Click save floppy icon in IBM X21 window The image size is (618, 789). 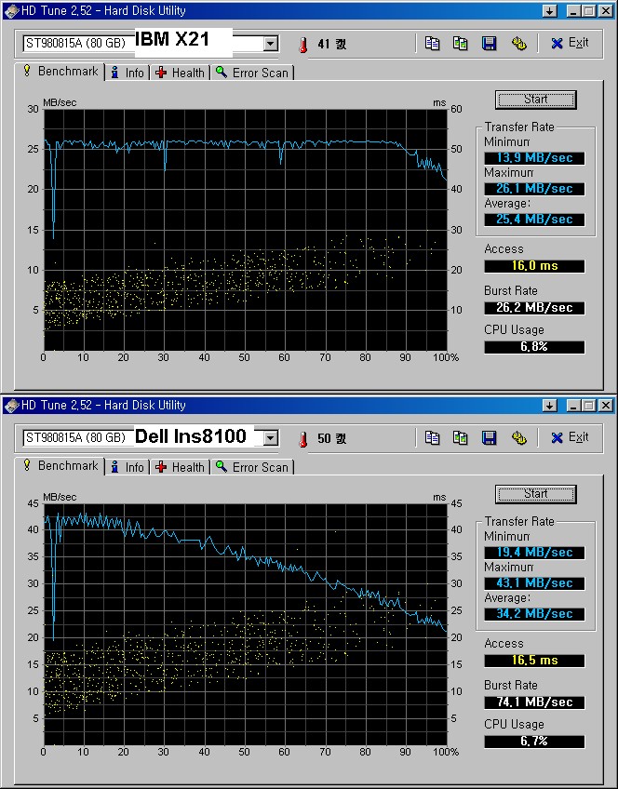(489, 43)
